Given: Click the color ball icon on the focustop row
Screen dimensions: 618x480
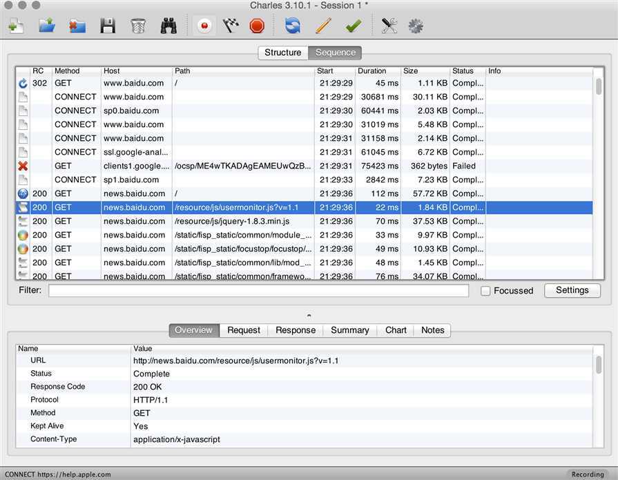Looking at the screenshot, I should click(x=23, y=249).
